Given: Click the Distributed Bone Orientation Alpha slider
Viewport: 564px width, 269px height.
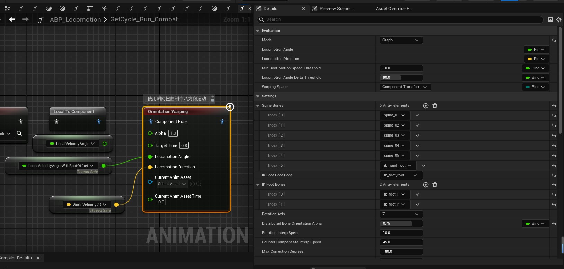Looking at the screenshot, I should tap(401, 224).
